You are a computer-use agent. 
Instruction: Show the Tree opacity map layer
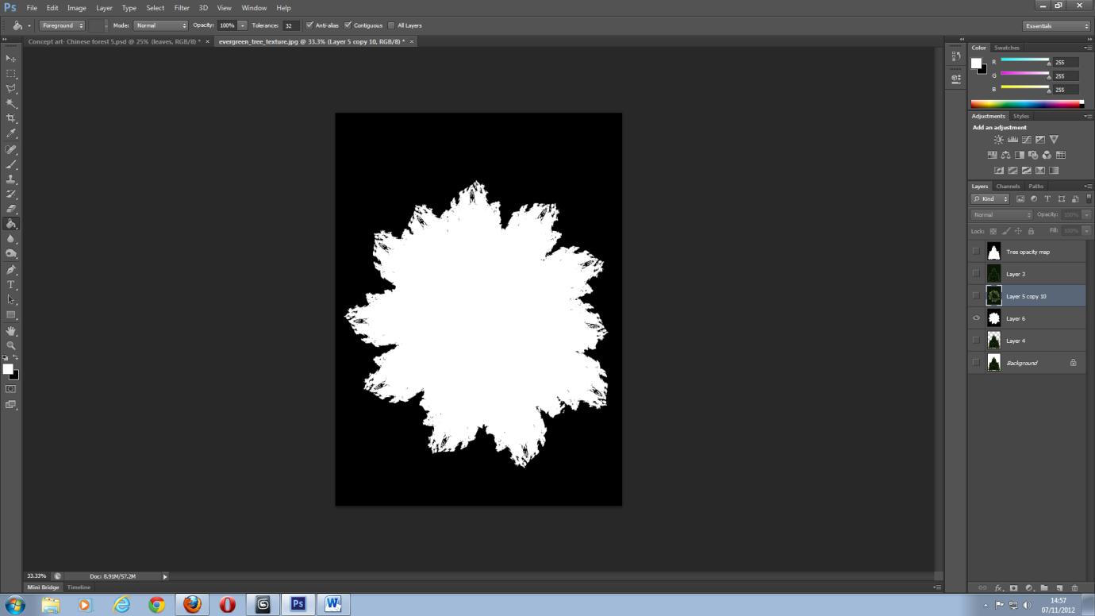pyautogui.click(x=976, y=252)
